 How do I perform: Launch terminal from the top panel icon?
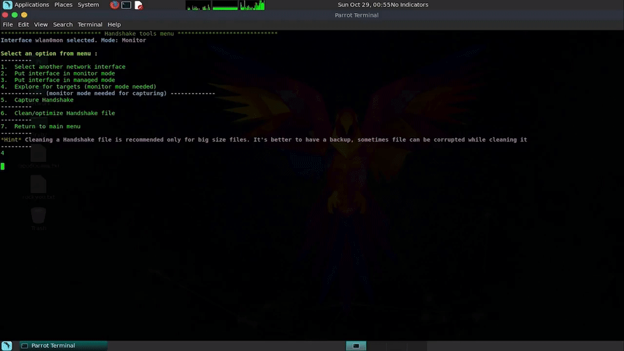pos(127,5)
